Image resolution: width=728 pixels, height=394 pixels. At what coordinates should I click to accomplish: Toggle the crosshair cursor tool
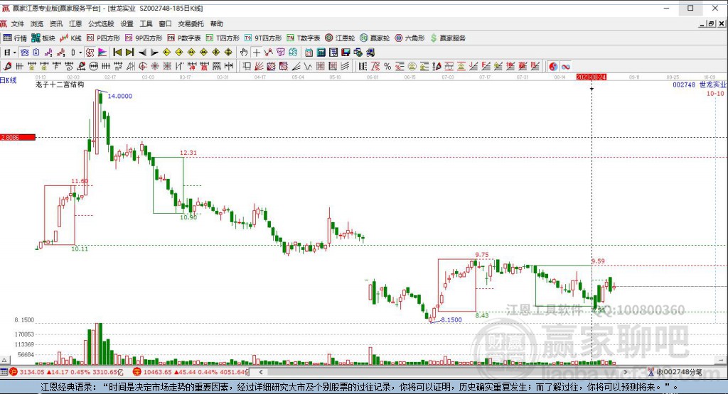click(256, 53)
